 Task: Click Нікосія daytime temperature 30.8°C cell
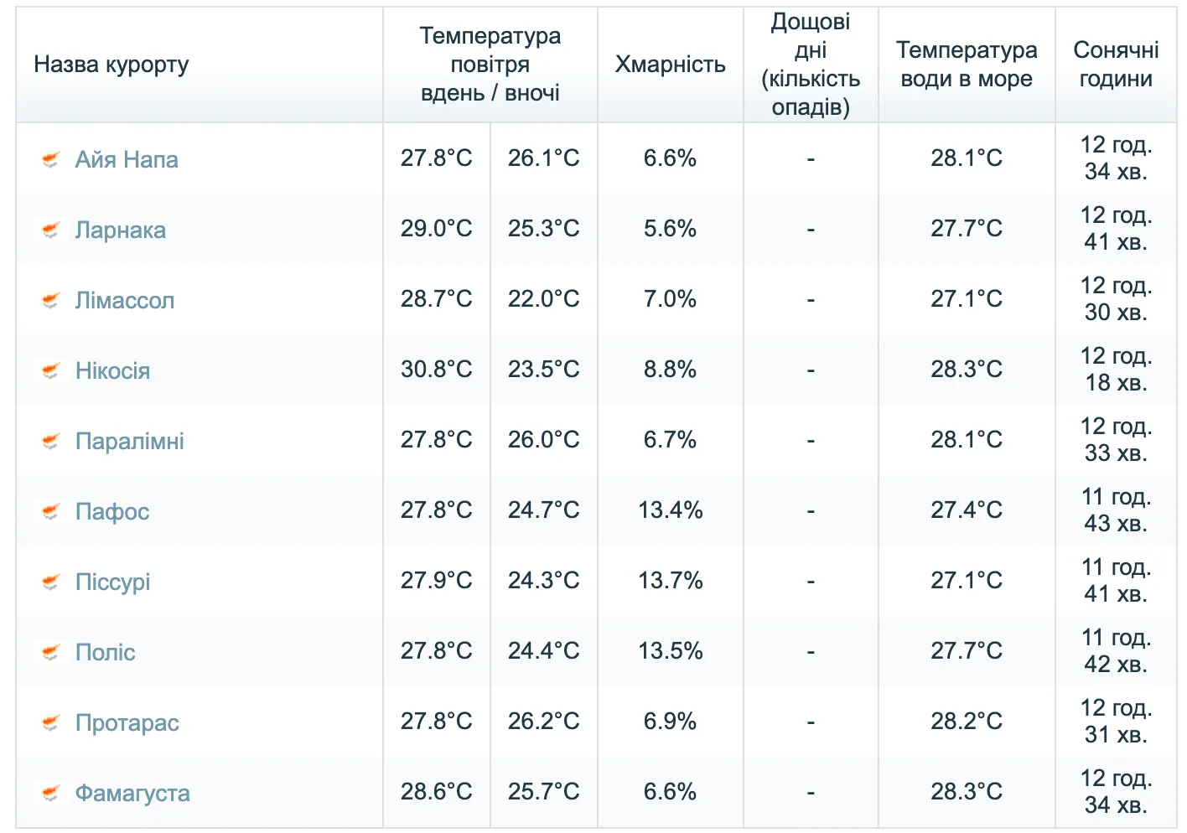click(436, 370)
